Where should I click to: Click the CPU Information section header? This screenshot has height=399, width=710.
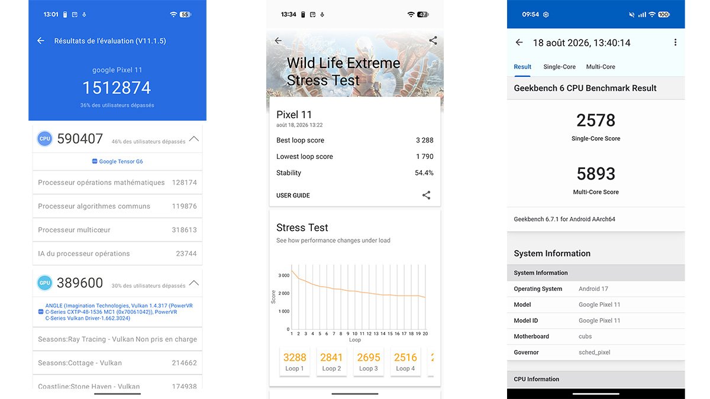(x=596, y=379)
